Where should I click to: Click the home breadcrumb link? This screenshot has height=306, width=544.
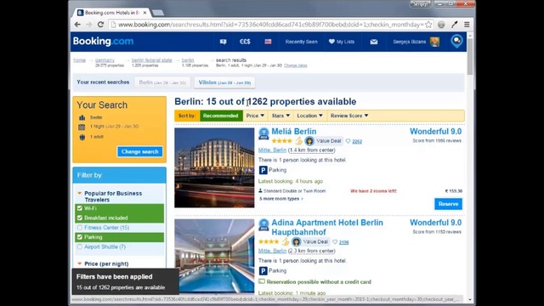[79, 60]
